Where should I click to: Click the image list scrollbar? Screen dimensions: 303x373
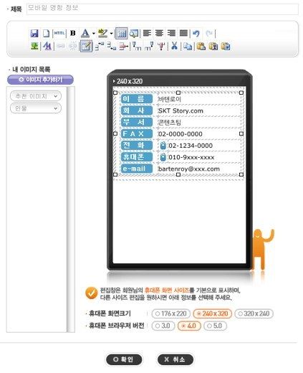(x=71, y=209)
